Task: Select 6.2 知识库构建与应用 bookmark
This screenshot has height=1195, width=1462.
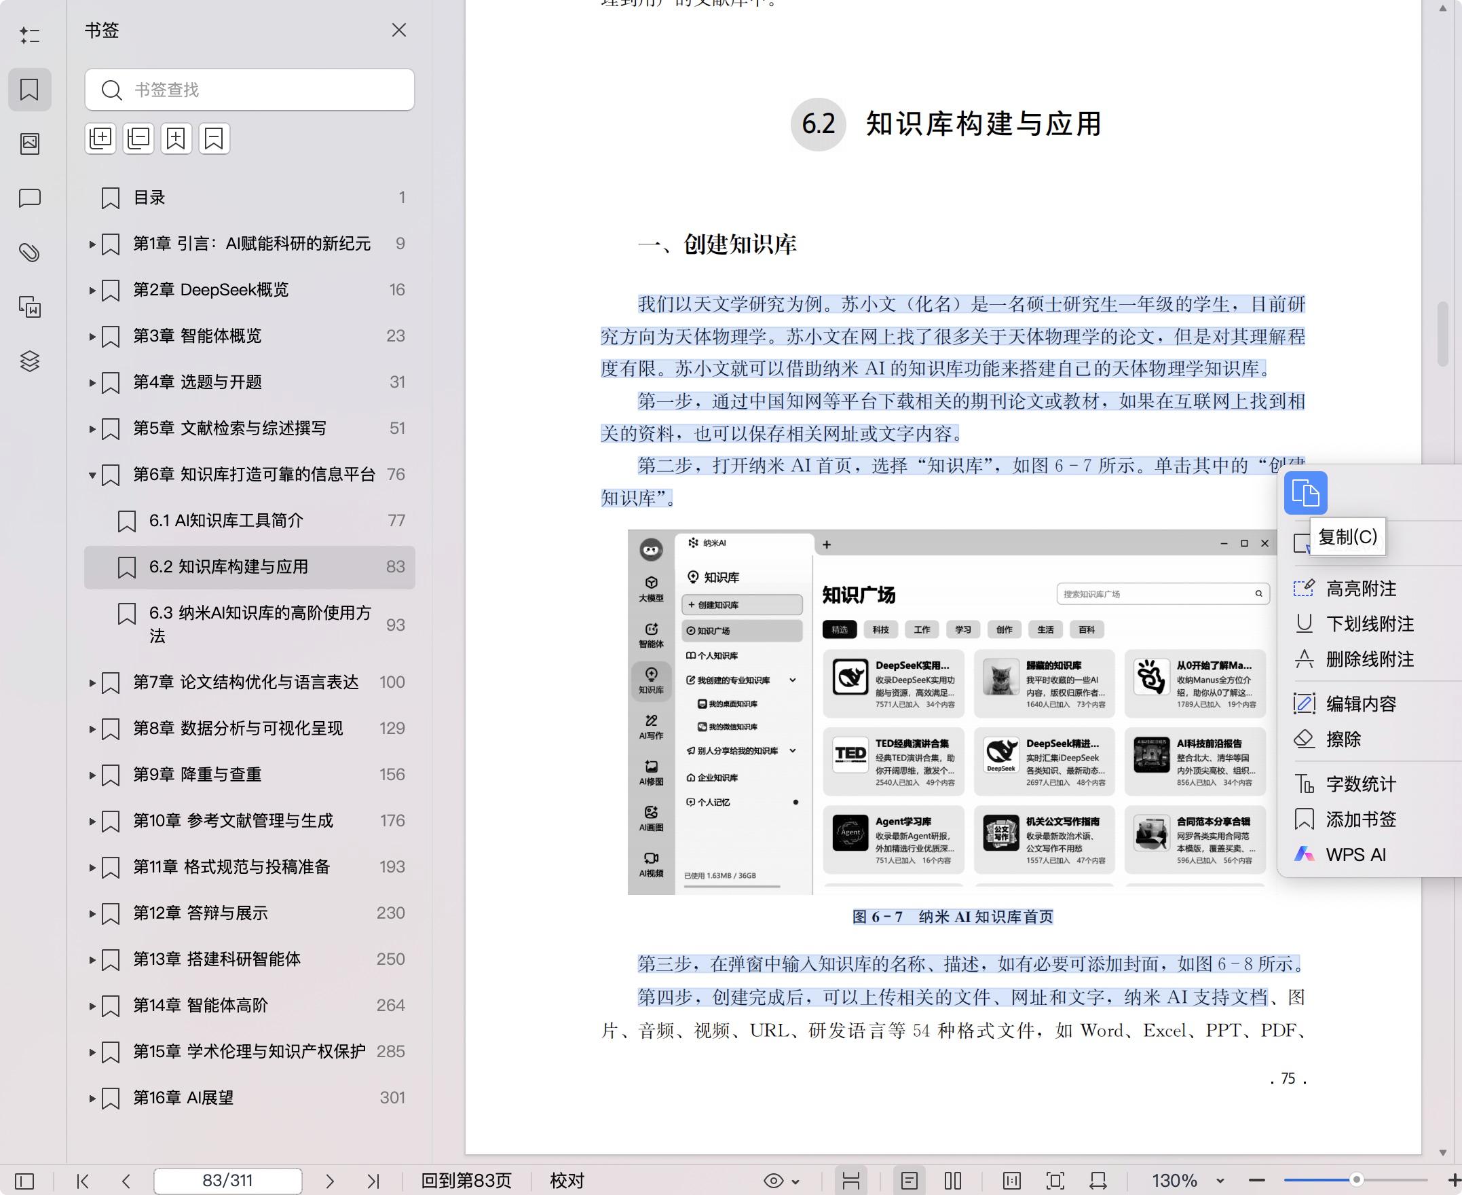Action: (250, 567)
